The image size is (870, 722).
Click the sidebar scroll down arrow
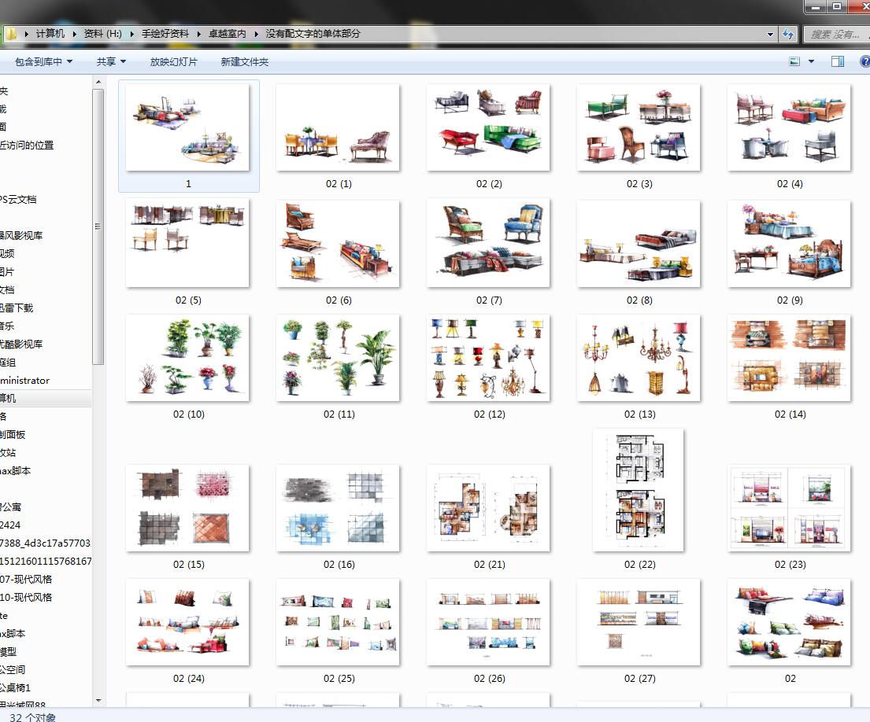(98, 701)
